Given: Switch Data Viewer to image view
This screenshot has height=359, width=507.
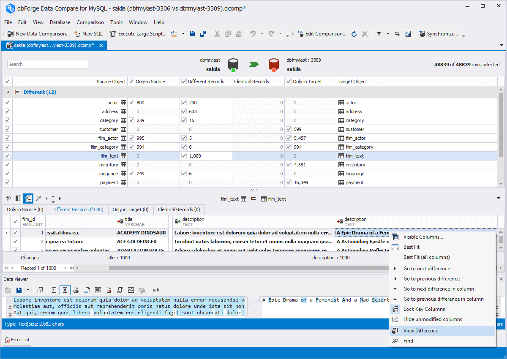Looking at the screenshot, I should (x=131, y=290).
